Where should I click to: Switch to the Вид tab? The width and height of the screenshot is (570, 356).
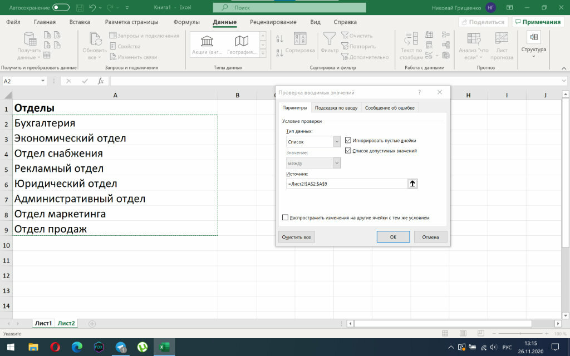[x=315, y=22]
